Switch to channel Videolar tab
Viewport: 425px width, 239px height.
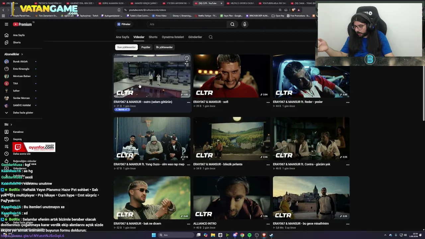[139, 37]
